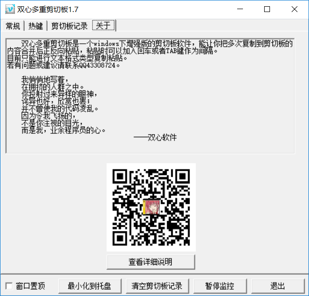
Task: Switch to the 常规 tab
Action: 13,26
